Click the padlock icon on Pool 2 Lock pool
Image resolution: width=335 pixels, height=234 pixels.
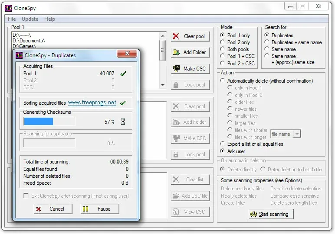(176, 154)
